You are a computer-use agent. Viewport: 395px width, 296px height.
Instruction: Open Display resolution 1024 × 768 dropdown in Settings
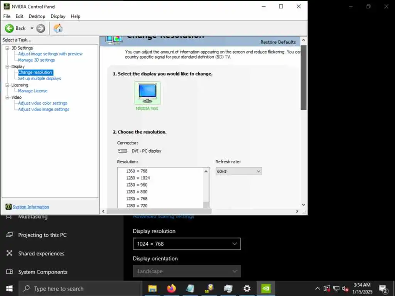click(x=187, y=244)
